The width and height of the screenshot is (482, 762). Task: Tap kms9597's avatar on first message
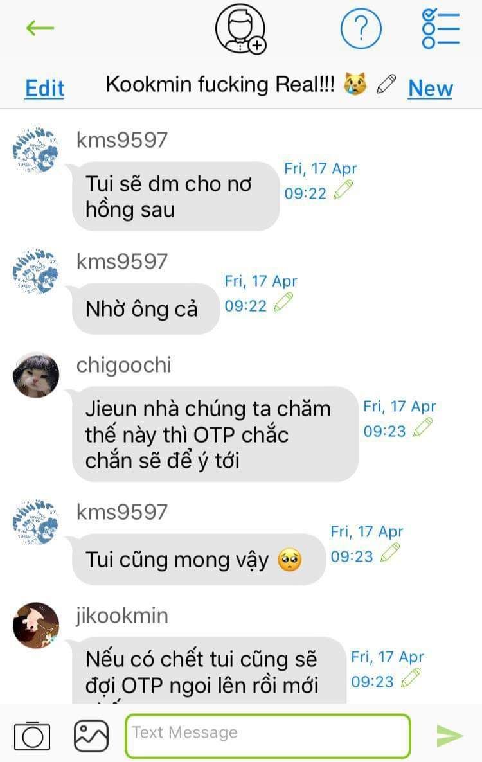[x=35, y=150]
